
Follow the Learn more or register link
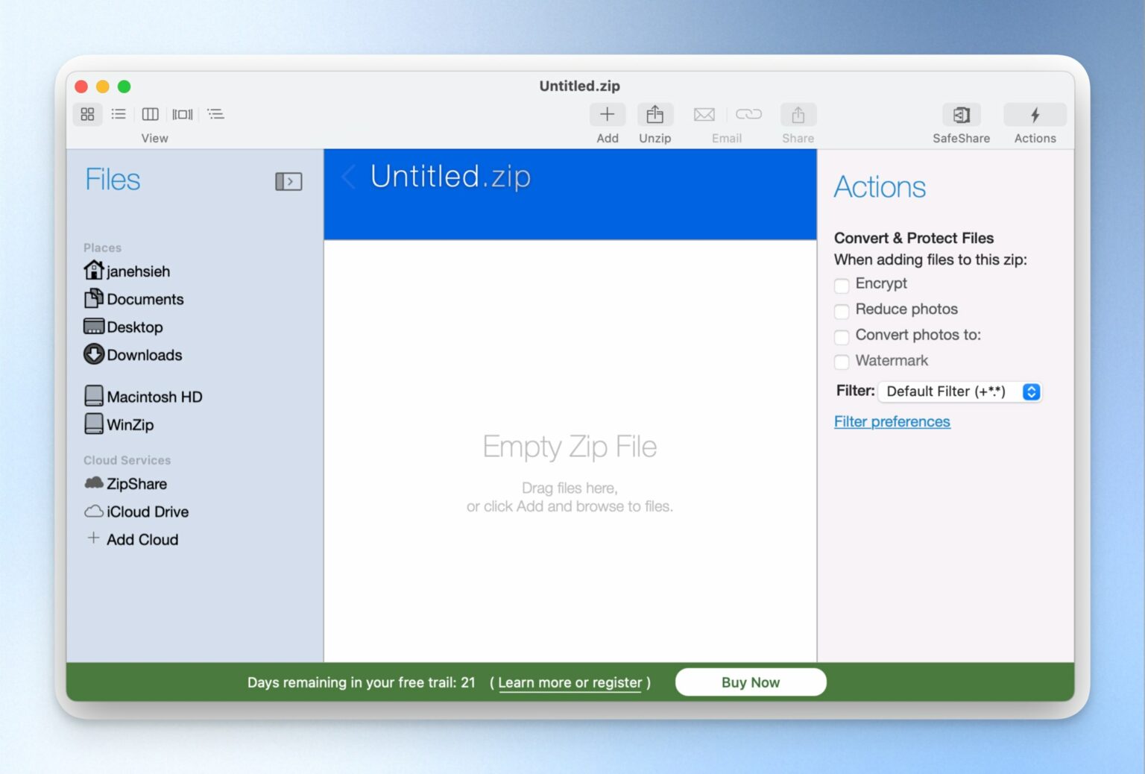pyautogui.click(x=570, y=683)
